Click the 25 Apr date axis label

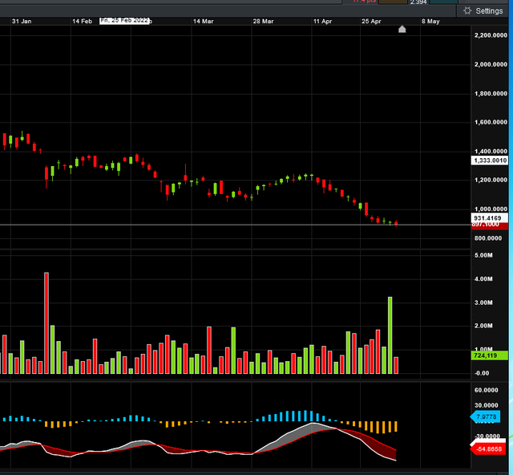click(371, 22)
